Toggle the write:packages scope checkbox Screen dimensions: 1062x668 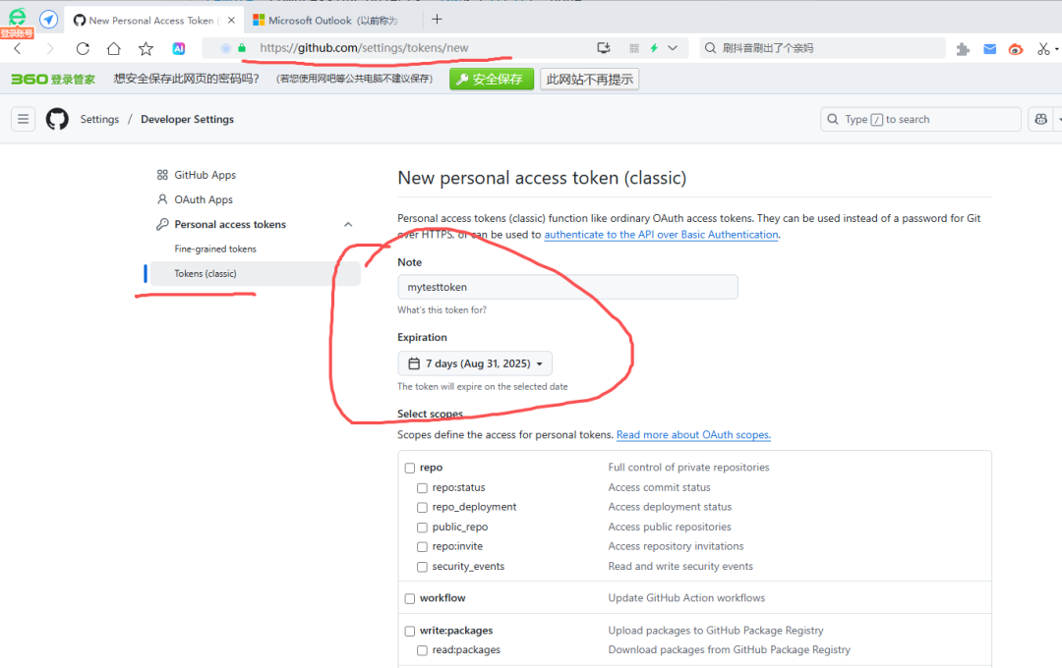tap(410, 631)
